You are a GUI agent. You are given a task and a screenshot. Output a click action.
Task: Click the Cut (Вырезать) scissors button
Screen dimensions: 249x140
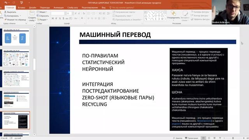[10, 12]
